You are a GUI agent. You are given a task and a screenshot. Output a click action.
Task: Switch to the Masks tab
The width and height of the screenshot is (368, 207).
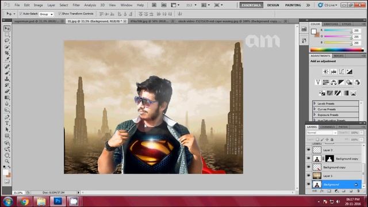coord(339,56)
